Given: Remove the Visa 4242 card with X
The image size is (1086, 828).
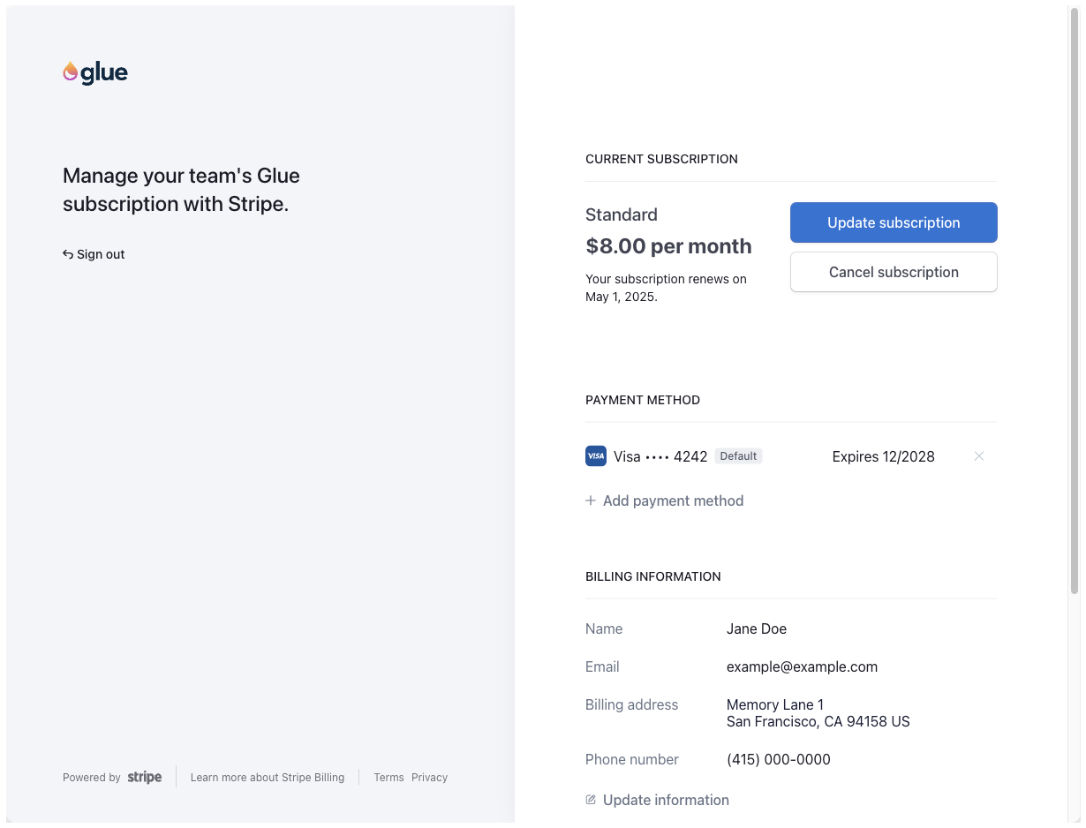Looking at the screenshot, I should [x=978, y=456].
